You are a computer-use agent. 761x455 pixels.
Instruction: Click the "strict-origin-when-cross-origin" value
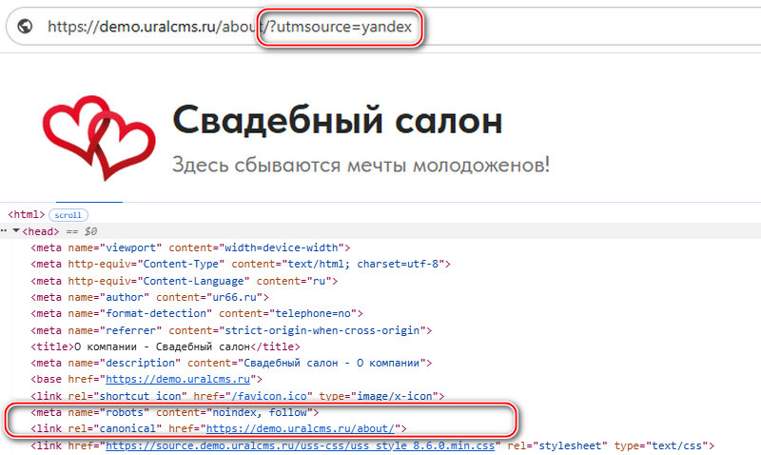tap(322, 330)
